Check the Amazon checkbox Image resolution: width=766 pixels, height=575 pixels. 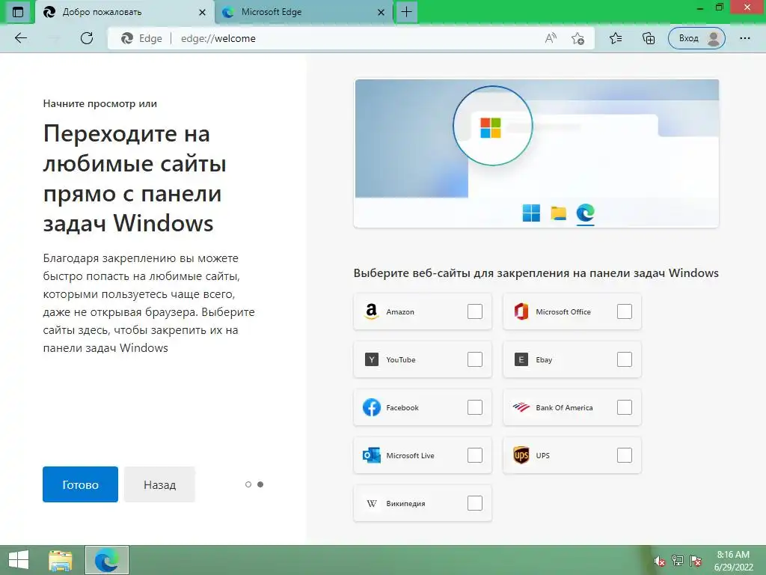(475, 311)
